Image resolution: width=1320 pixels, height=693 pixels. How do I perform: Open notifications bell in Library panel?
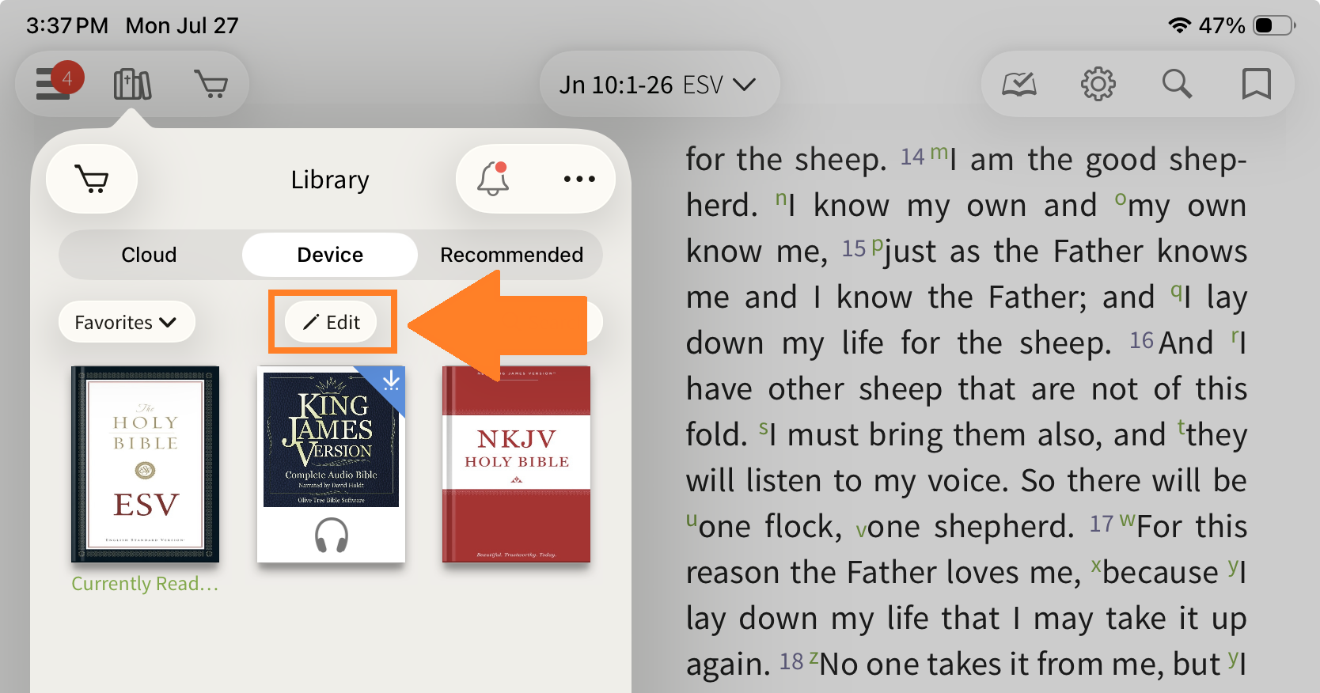pos(492,179)
